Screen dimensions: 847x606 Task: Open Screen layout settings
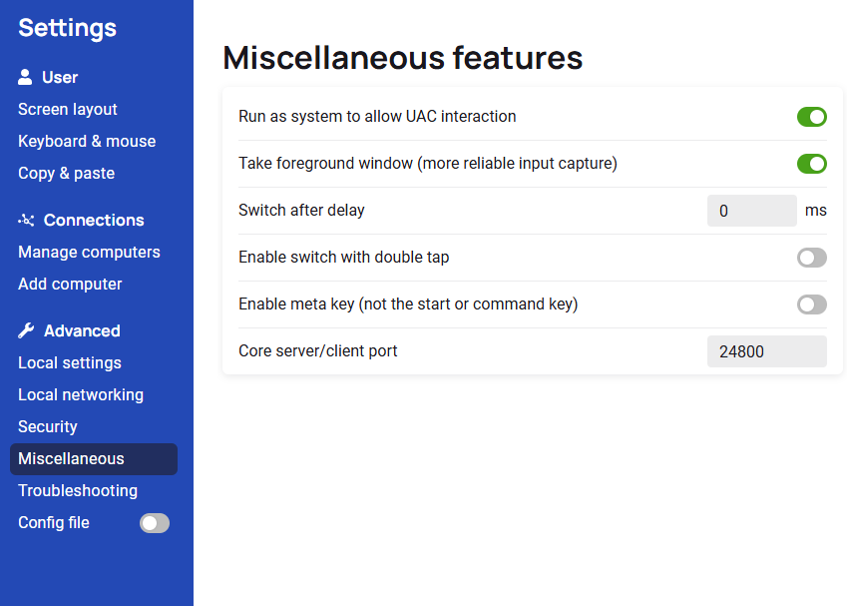pos(68,110)
